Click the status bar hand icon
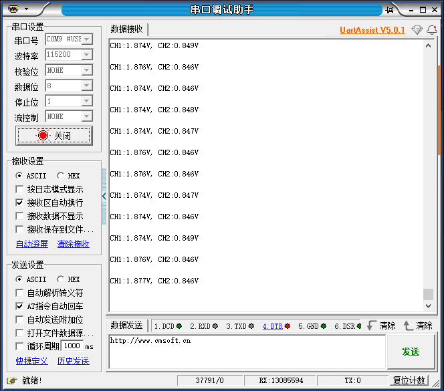This screenshot has height=391, width=444. pyautogui.click(x=12, y=380)
